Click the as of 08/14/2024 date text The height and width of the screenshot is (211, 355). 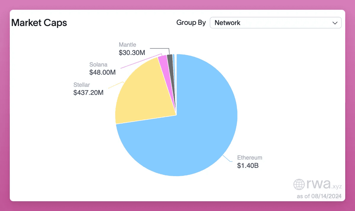coord(319,196)
